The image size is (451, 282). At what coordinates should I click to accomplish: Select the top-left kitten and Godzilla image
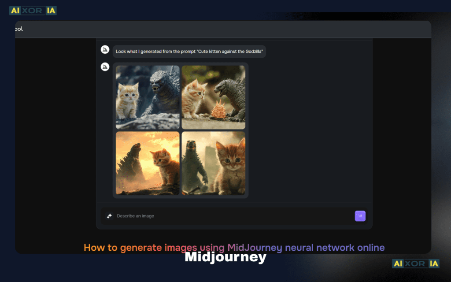pos(147,97)
